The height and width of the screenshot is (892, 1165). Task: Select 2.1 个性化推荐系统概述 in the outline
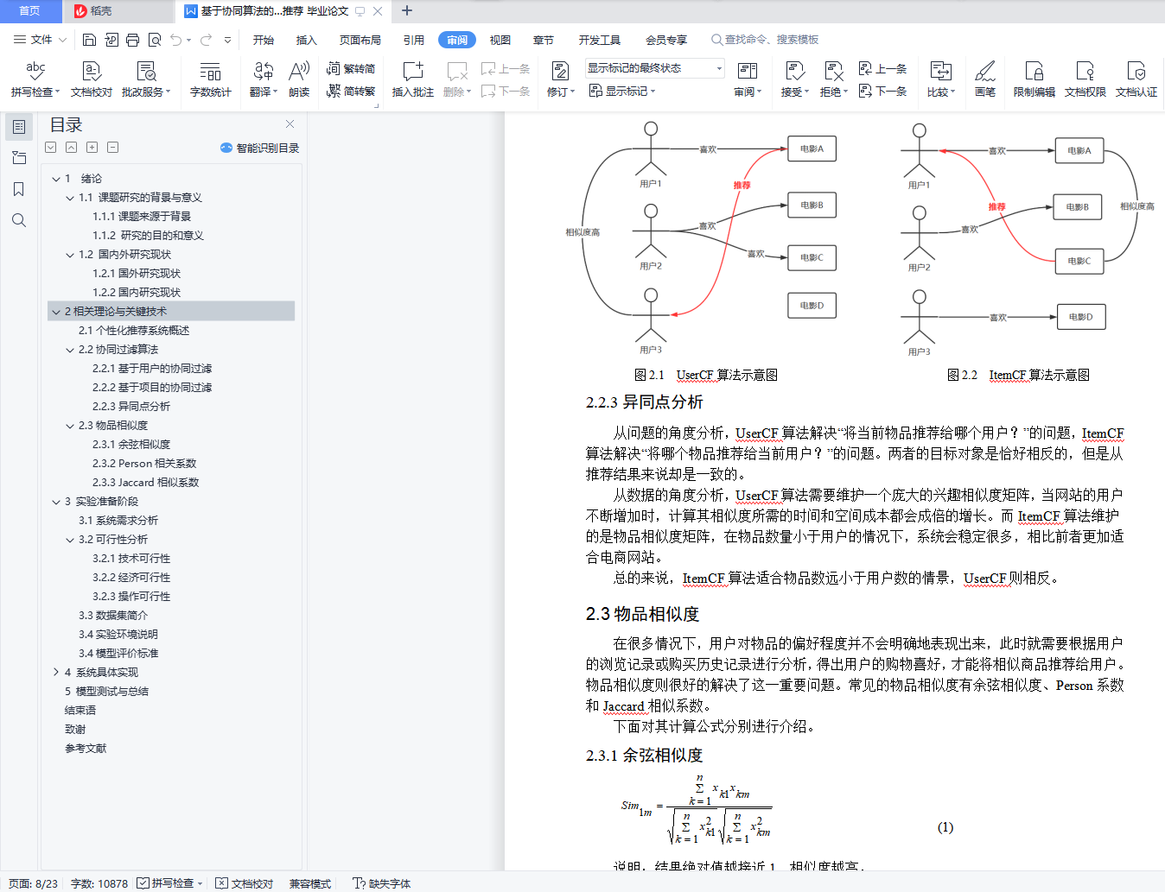134,331
